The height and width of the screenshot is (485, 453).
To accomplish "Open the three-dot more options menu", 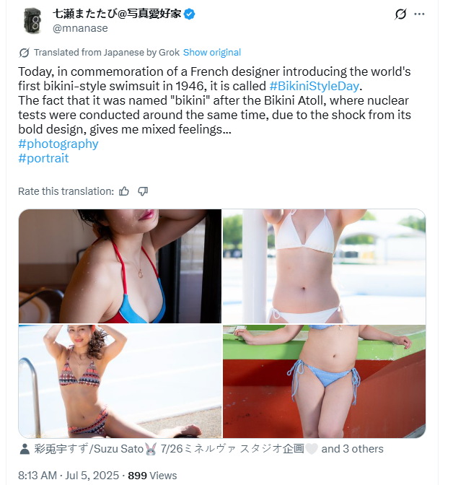I will [419, 14].
